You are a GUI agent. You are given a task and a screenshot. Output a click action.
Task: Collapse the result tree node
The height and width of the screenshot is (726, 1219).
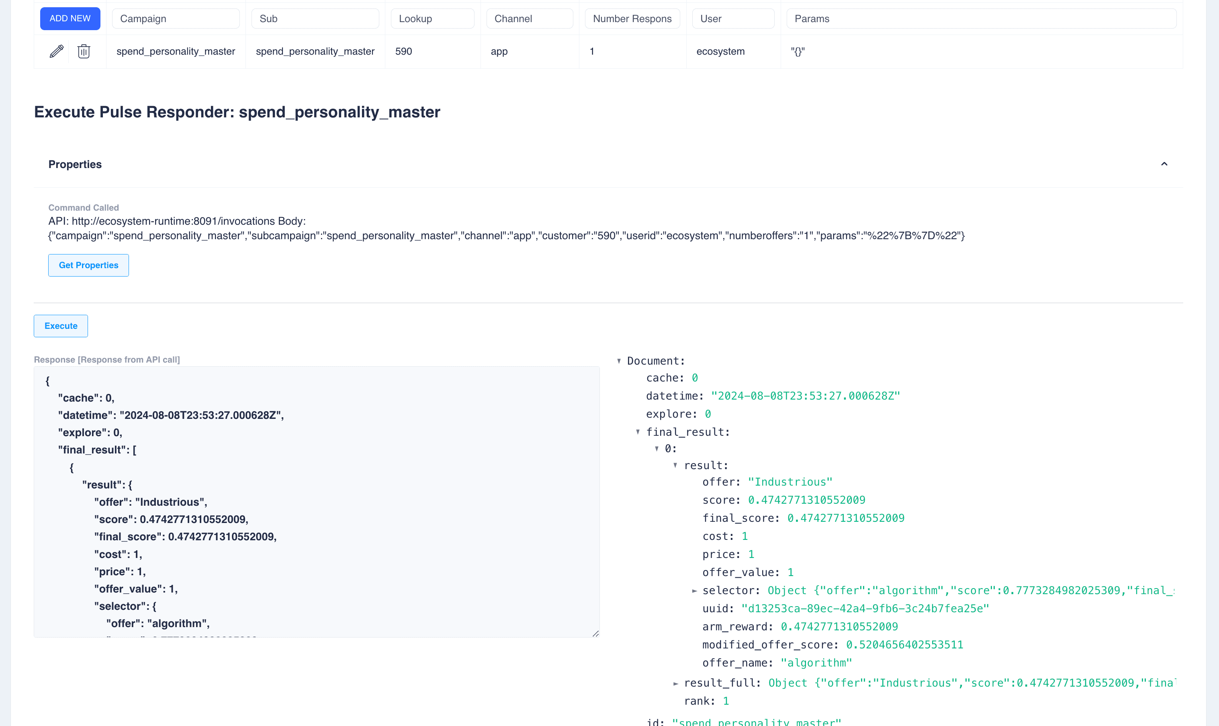coord(675,465)
